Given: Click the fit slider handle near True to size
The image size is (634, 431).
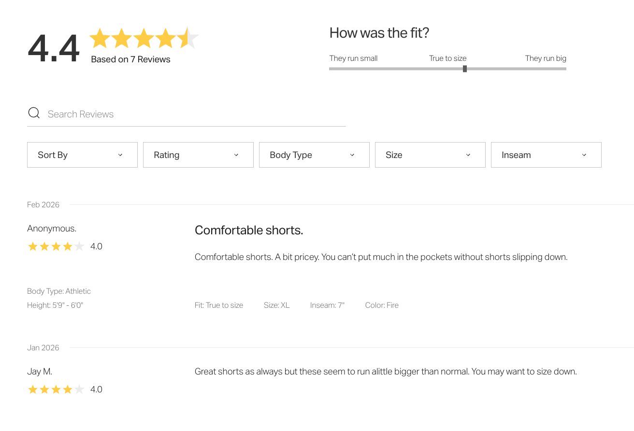Looking at the screenshot, I should pyautogui.click(x=465, y=69).
